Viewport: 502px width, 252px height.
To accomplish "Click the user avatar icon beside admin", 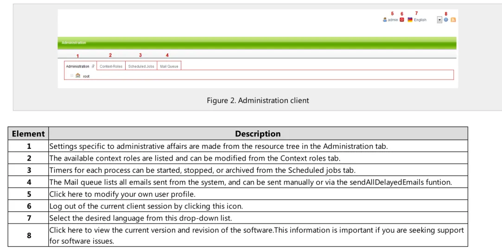I will tap(385, 20).
